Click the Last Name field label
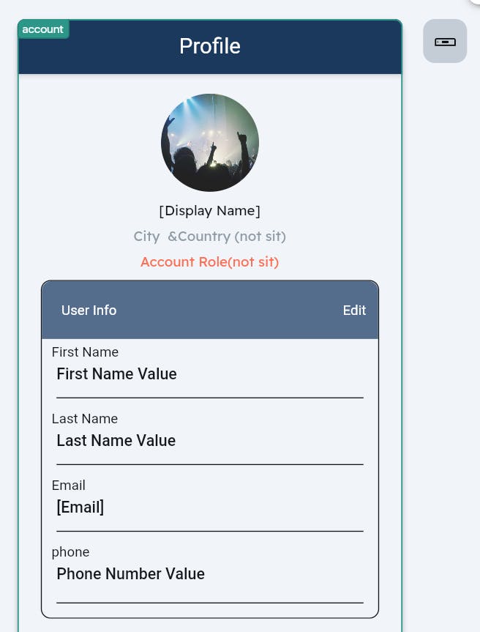The width and height of the screenshot is (480, 632). coord(85,419)
